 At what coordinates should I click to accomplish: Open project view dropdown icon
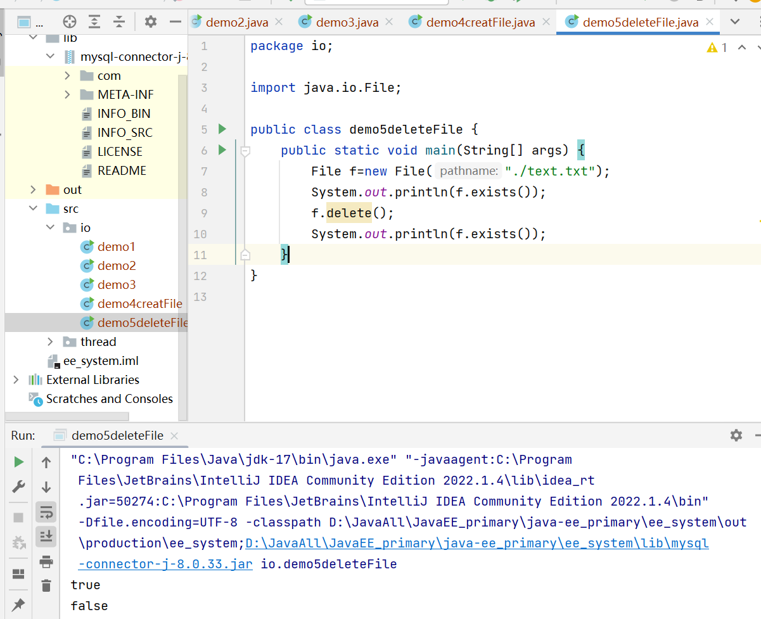pos(24,23)
